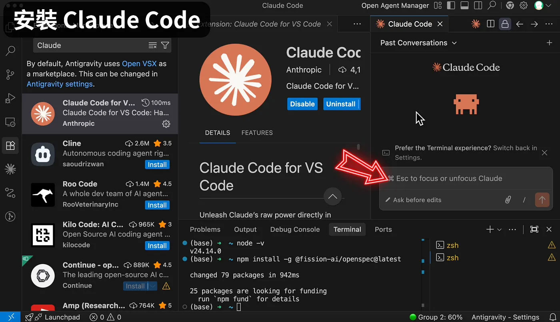Open Claude Code from the activity bar

coord(10,169)
